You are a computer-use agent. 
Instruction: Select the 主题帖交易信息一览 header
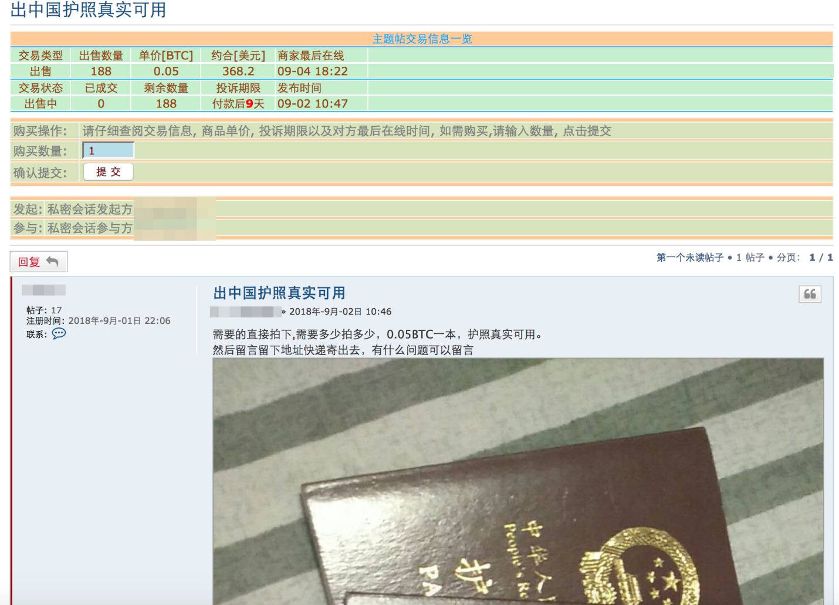tap(421, 39)
